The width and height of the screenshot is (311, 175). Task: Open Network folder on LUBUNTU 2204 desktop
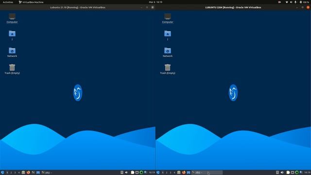pos(168,52)
